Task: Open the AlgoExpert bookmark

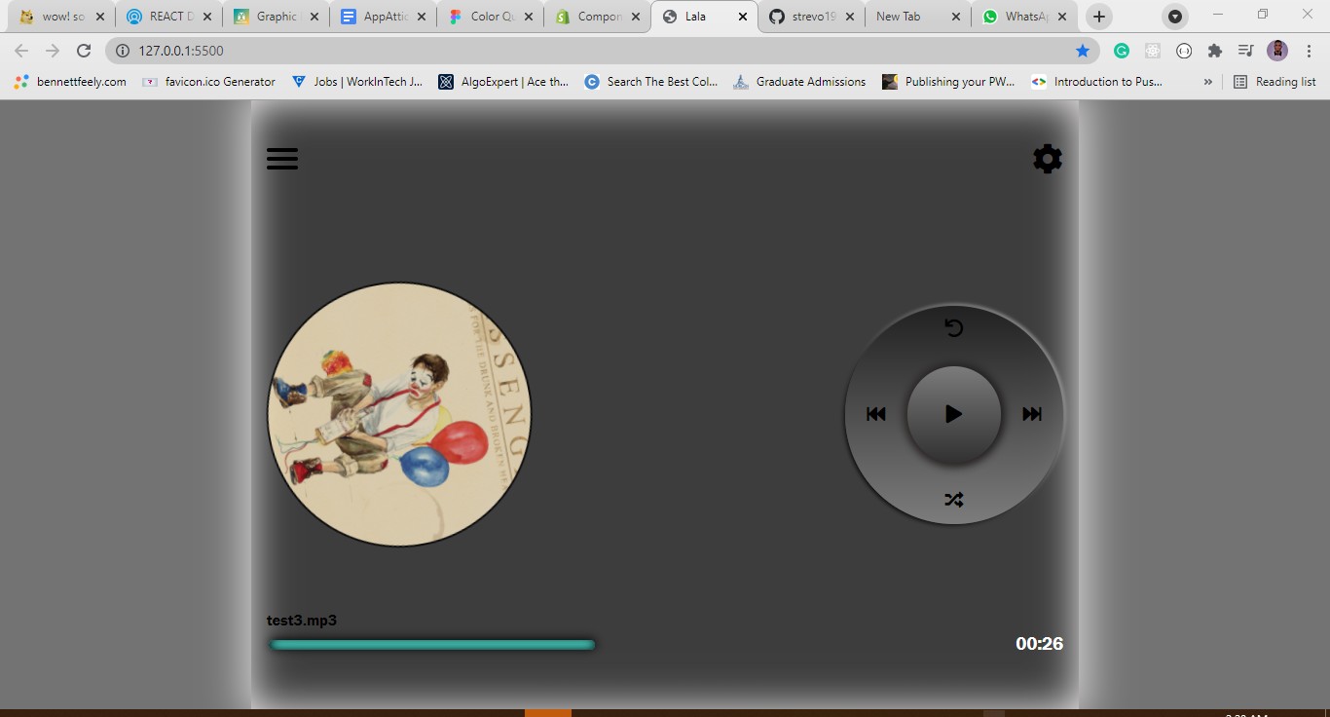Action: click(x=503, y=82)
